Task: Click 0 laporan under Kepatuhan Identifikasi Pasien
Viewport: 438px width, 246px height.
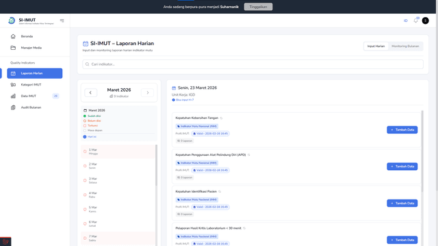Action: pos(185,214)
